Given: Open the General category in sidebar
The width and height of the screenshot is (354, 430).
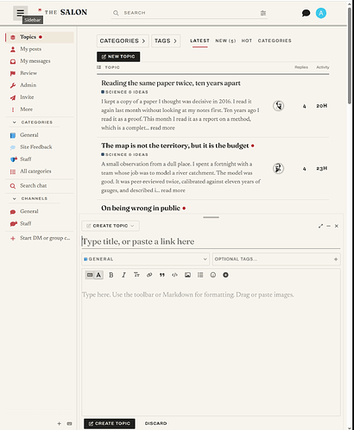Looking at the screenshot, I should (x=40, y=135).
